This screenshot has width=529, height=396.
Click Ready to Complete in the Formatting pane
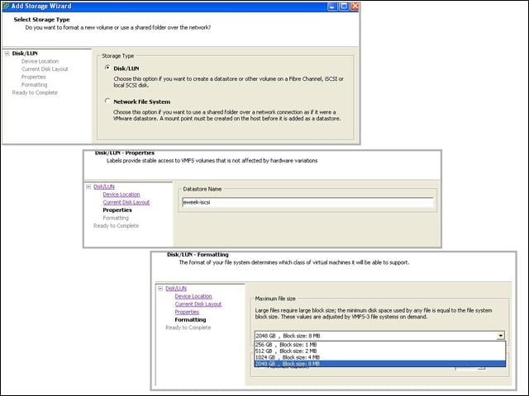pos(188,328)
